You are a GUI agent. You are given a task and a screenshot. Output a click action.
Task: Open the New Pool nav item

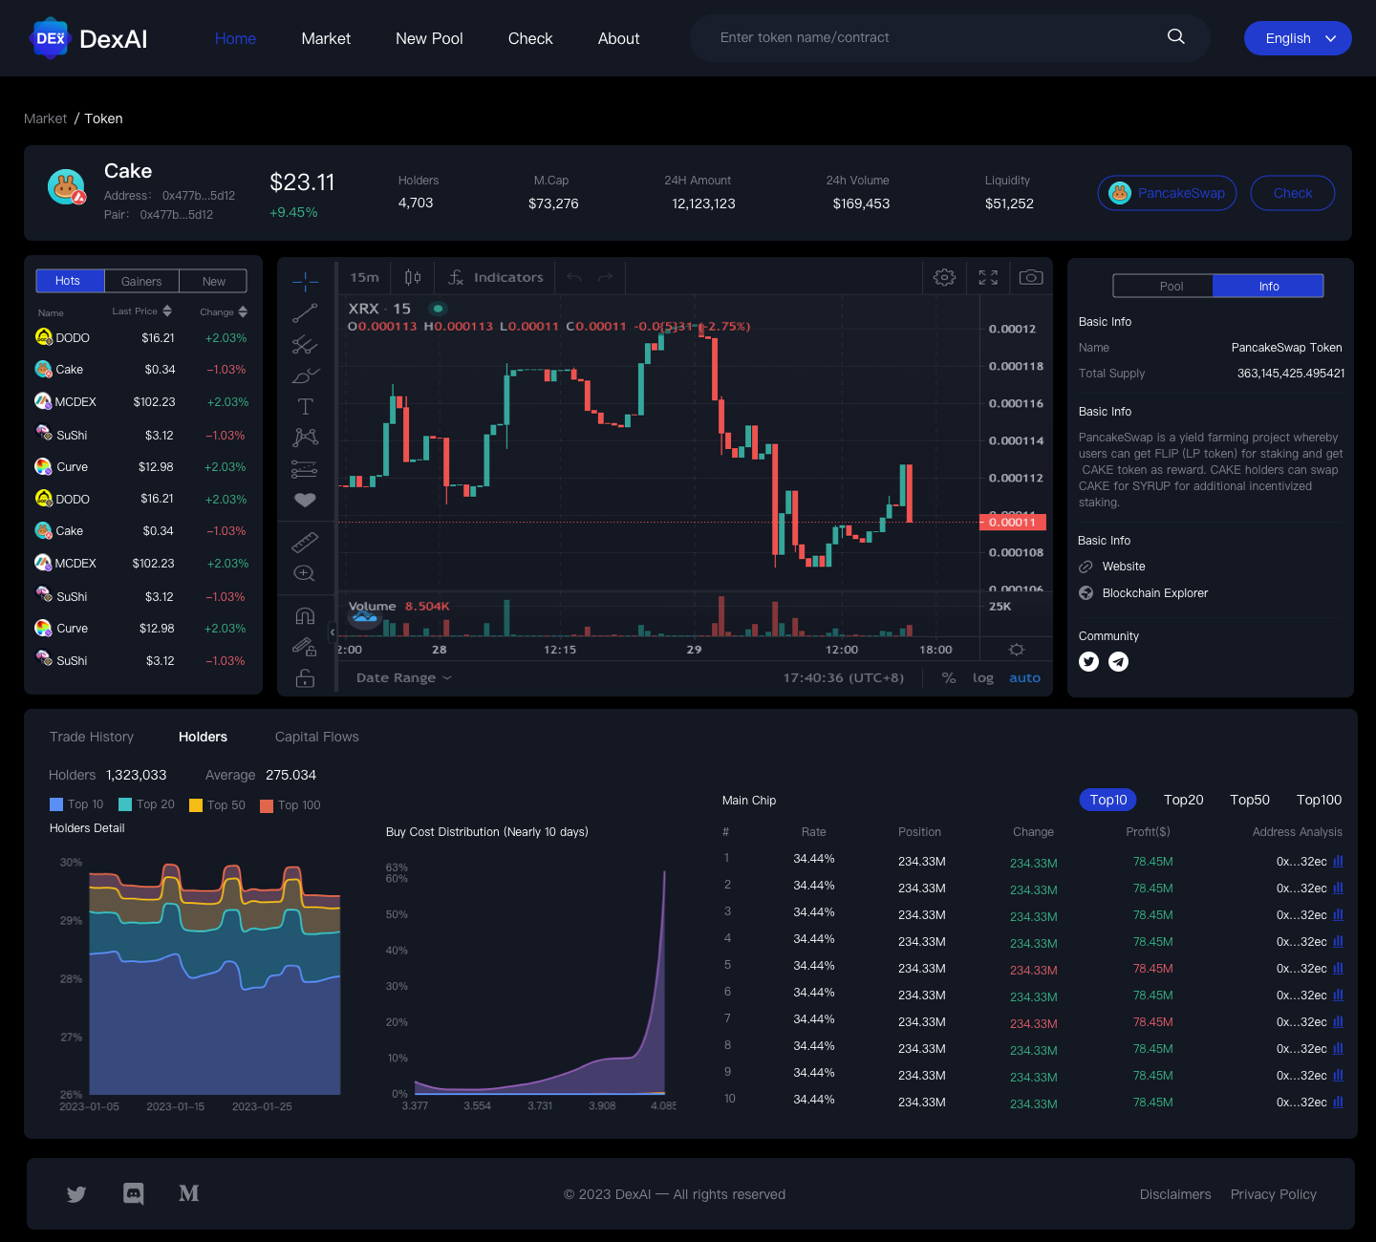429,38
